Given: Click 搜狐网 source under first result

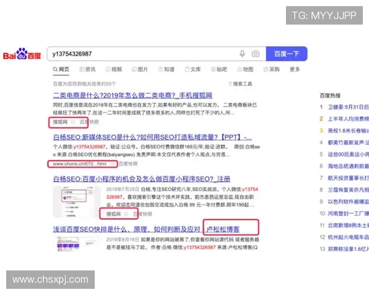Looking at the screenshot, I should point(60,122).
